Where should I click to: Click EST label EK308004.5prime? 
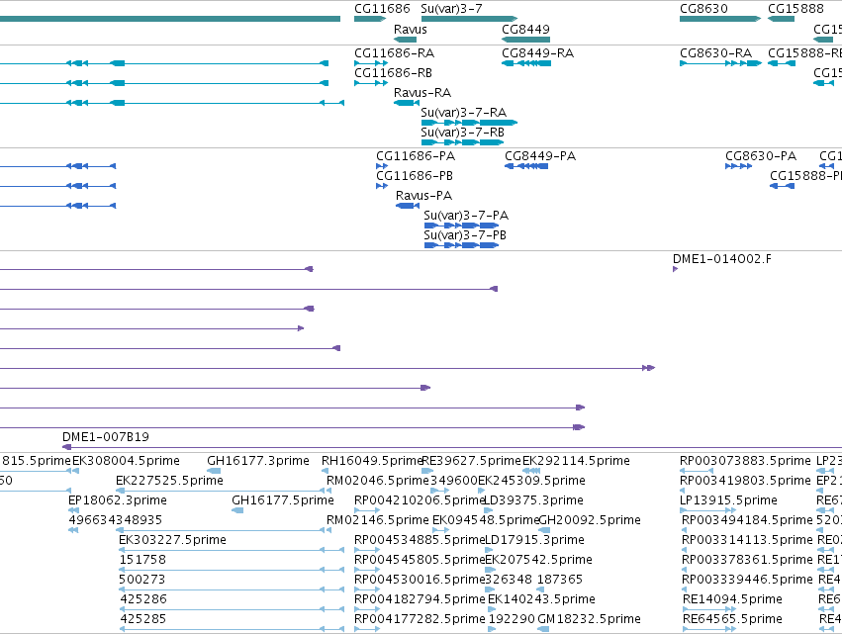[126, 461]
